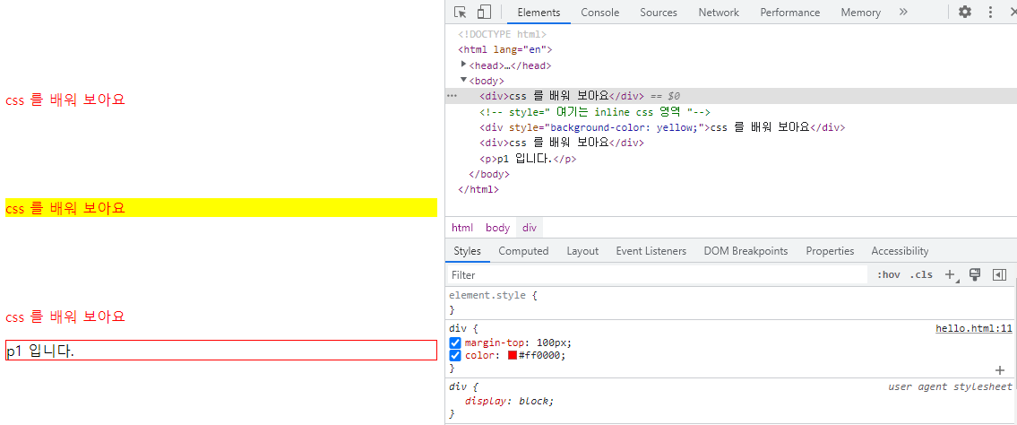The width and height of the screenshot is (1017, 425).
Task: Activate the inspect element picker icon
Action: pos(461,12)
